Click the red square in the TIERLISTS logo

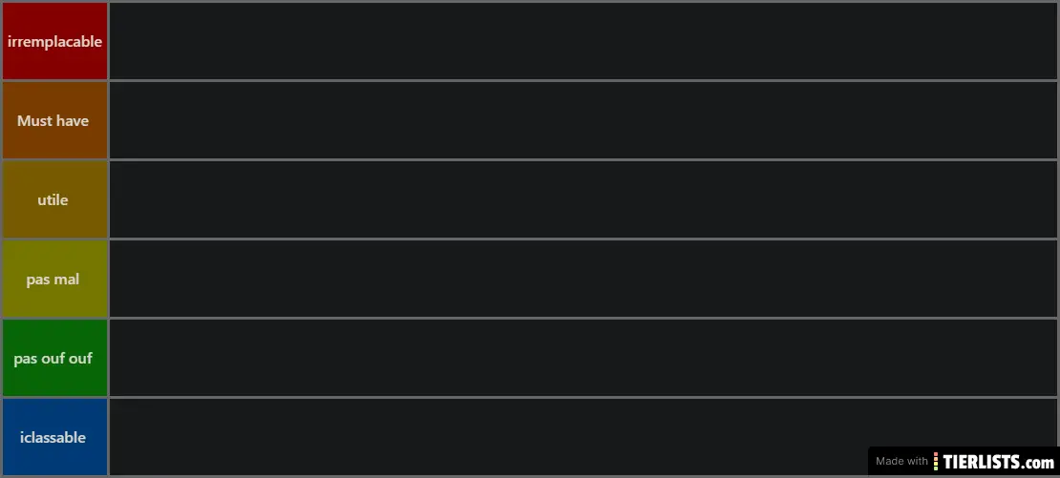[x=937, y=454]
